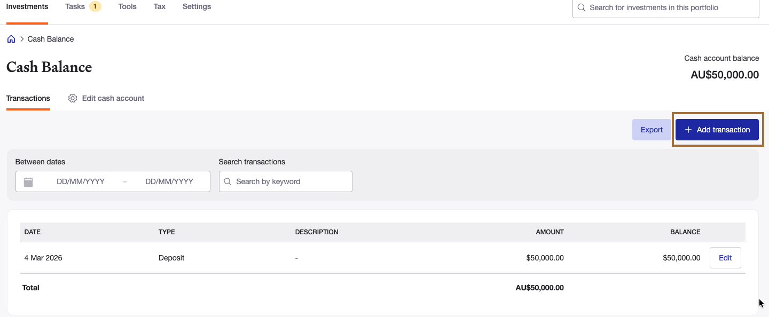Viewport: 769px width, 317px height.
Task: Click the gear icon beside Edit cash account
Action: pos(73,98)
